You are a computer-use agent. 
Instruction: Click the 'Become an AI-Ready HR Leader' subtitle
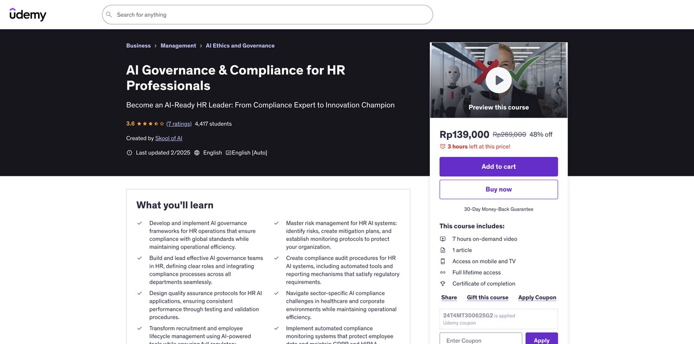pos(260,105)
